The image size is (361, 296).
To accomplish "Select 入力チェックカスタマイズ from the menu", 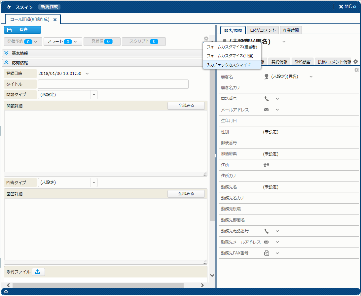I will coord(229,65).
